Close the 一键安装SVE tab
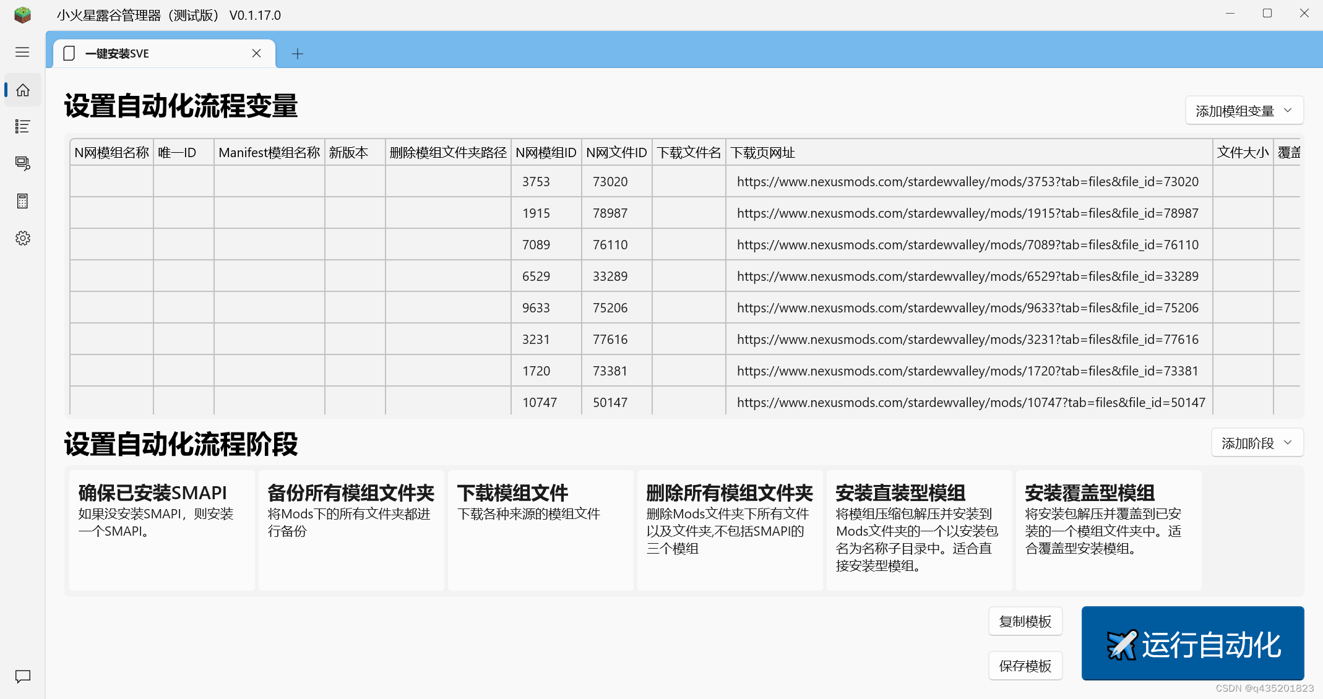Image resolution: width=1323 pixels, height=699 pixels. (x=256, y=53)
